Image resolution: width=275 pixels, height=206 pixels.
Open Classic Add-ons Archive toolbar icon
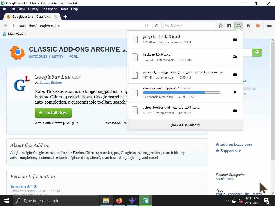(258, 25)
